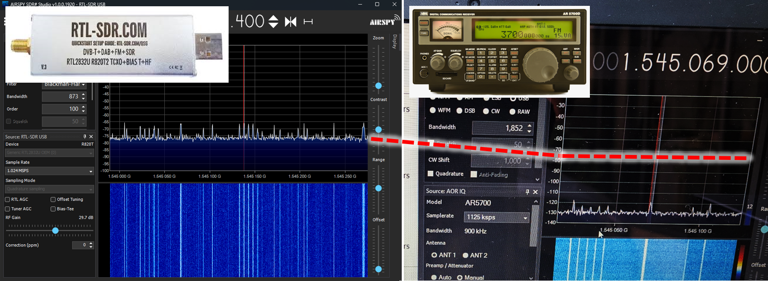Click the Contrast slider handle
Screen dimensions: 768x281
[378, 130]
